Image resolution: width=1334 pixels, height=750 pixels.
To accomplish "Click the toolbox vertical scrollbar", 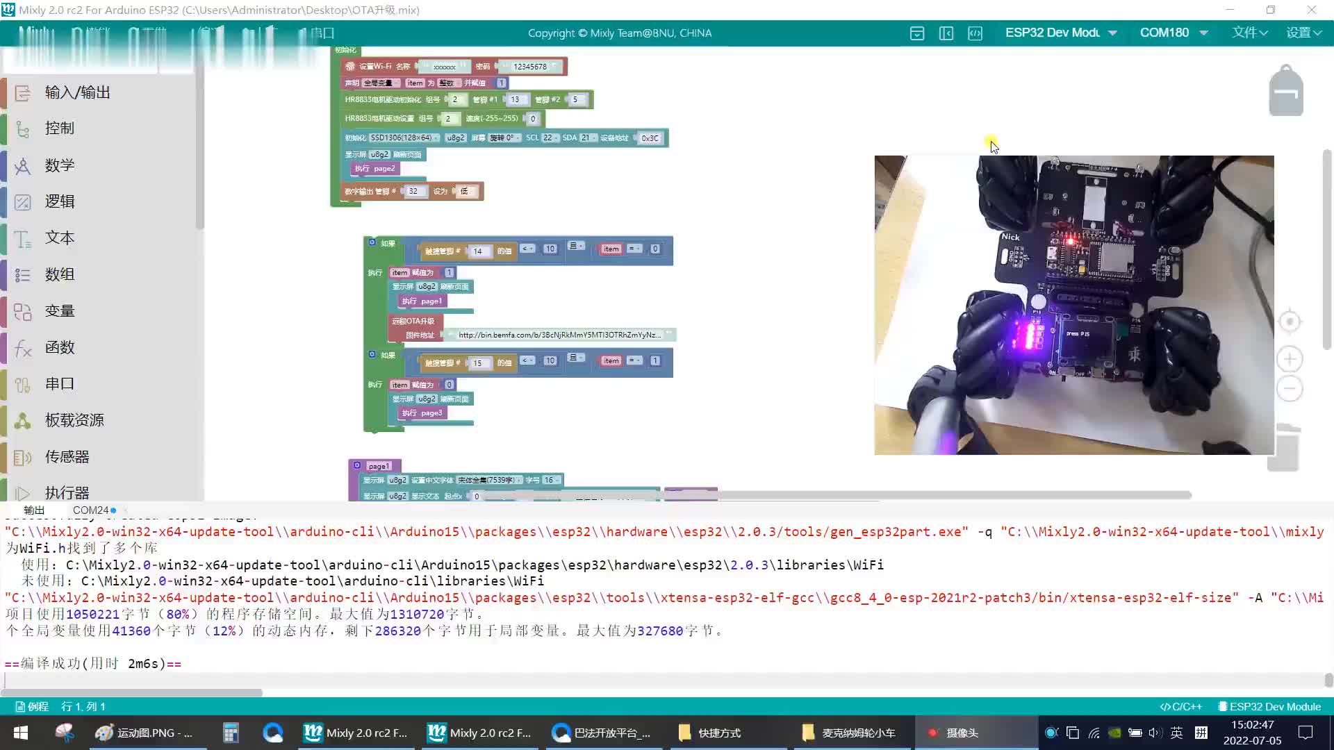I will click(x=199, y=146).
